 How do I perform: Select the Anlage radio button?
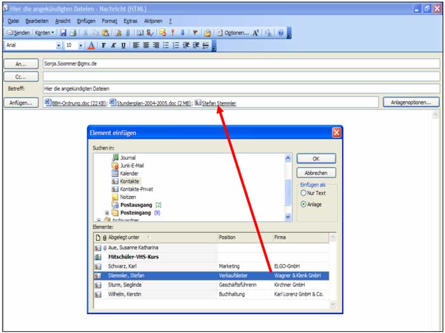303,204
